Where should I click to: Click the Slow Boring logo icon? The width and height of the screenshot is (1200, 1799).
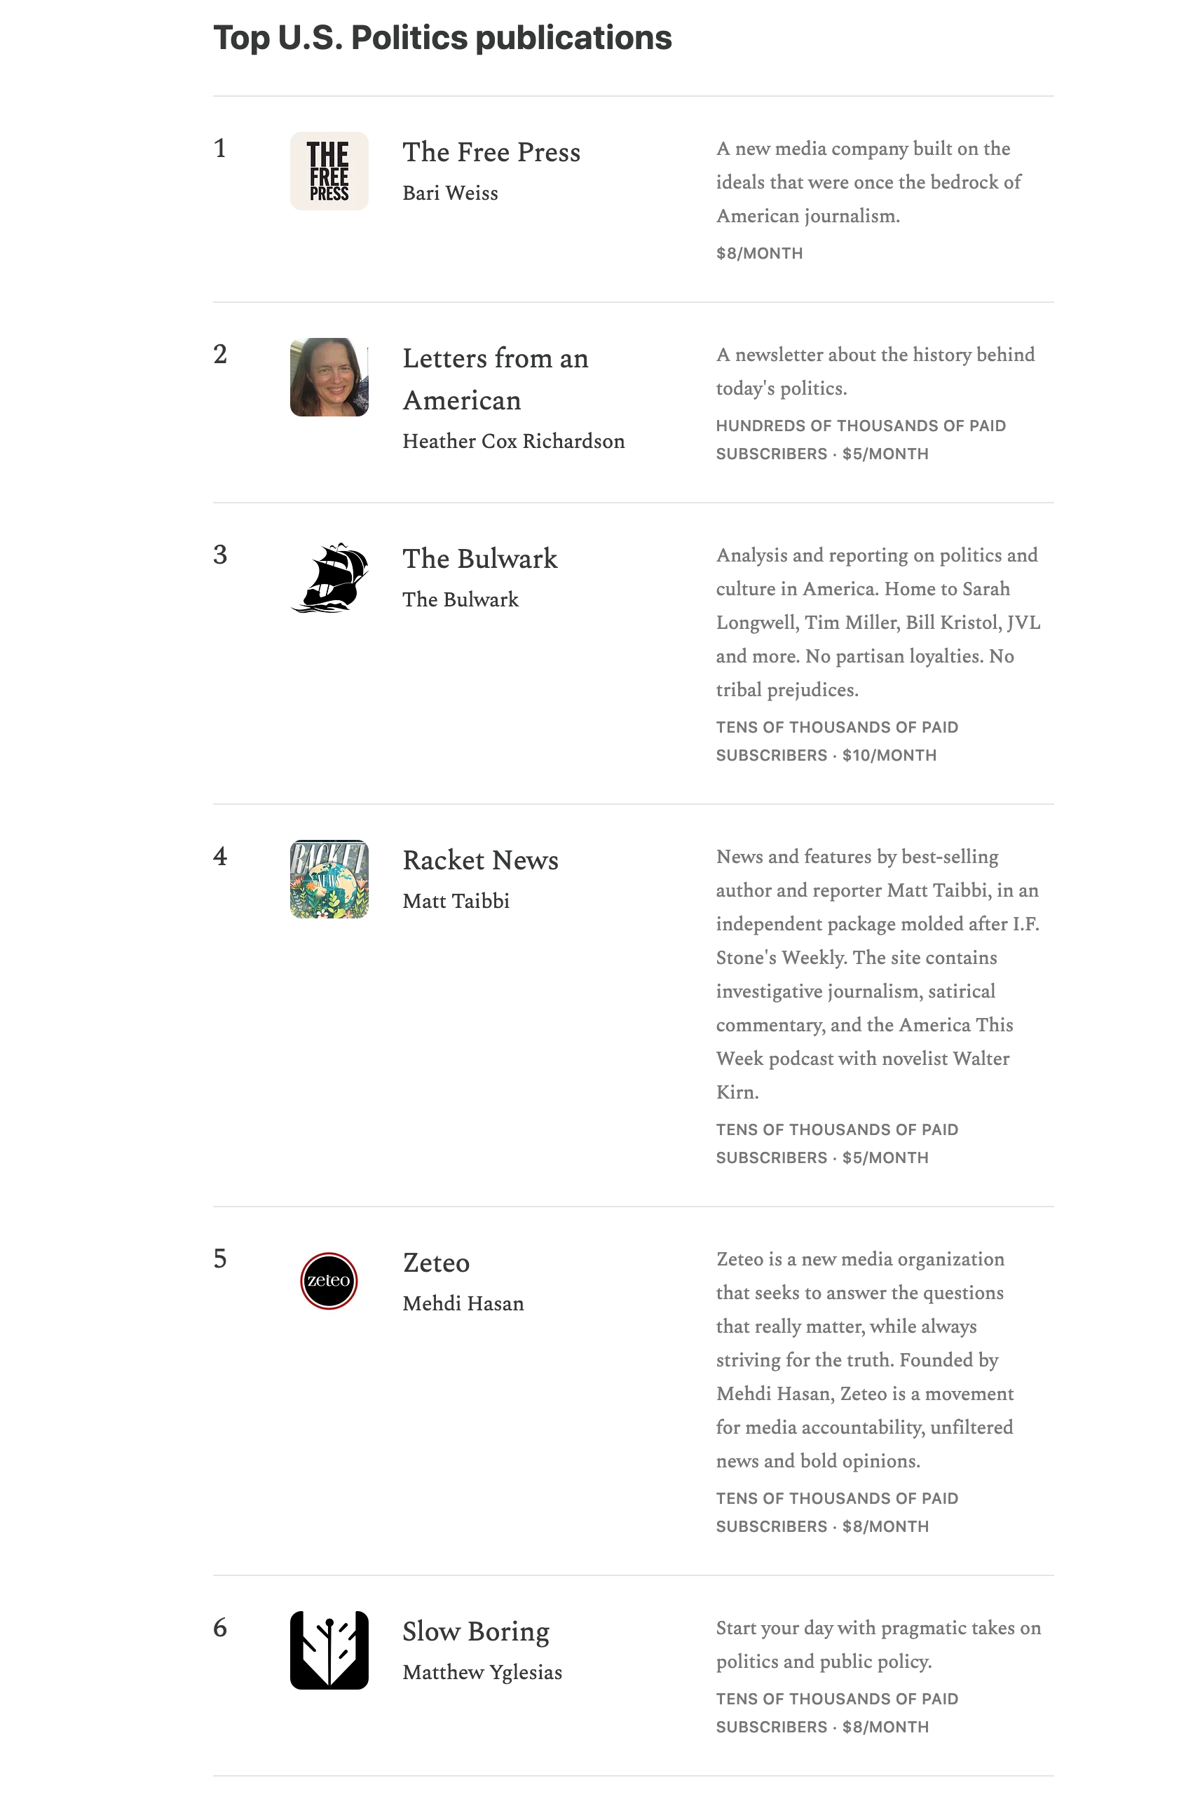pos(329,1650)
